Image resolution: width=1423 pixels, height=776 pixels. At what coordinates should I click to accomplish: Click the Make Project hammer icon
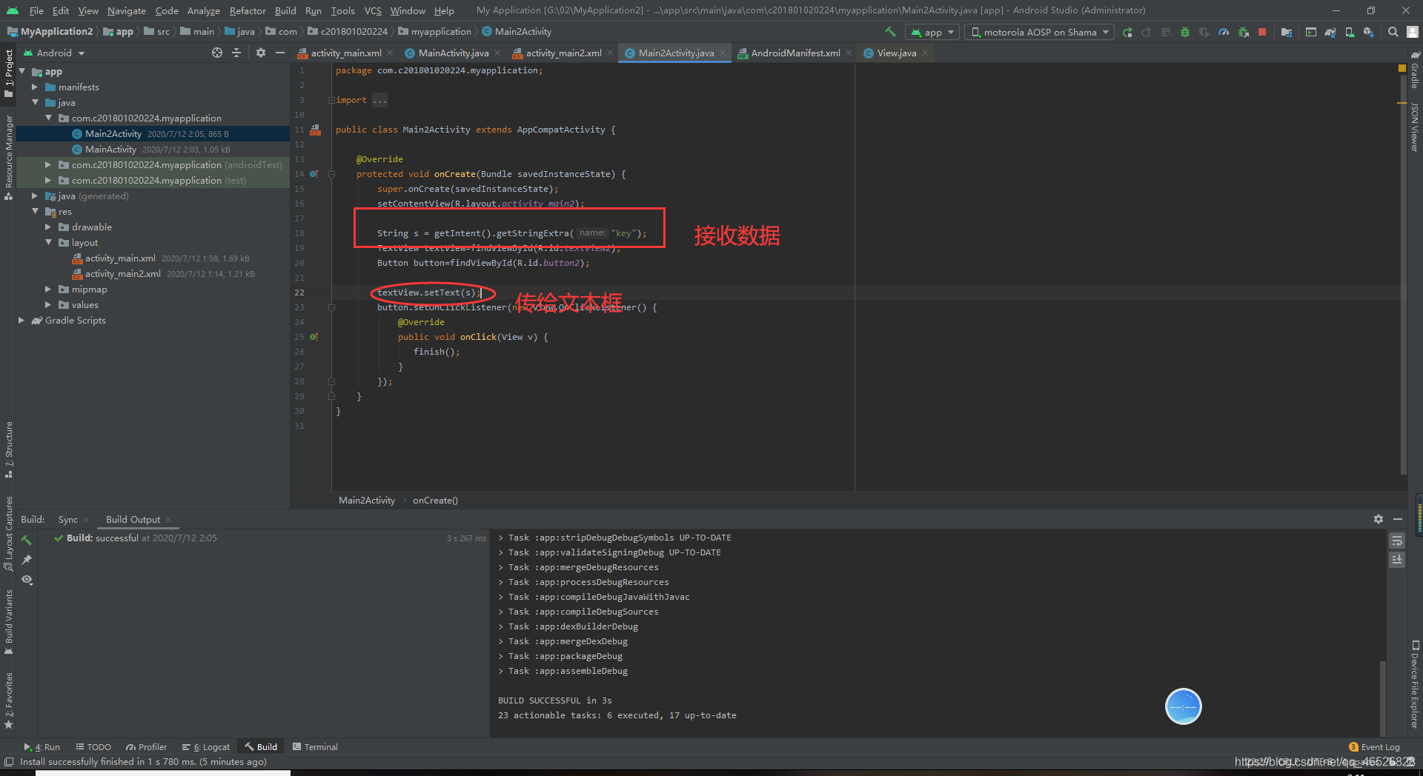click(890, 32)
